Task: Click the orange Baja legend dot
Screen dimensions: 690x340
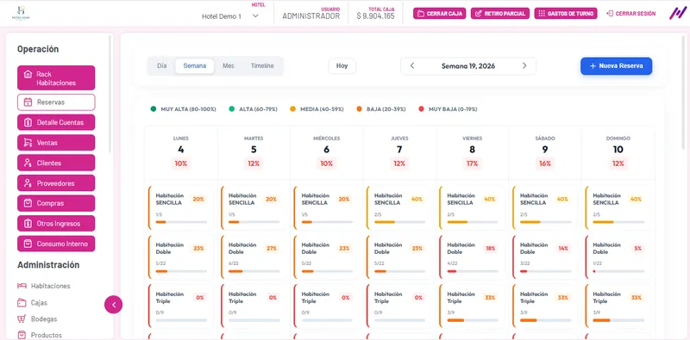Action: coord(359,109)
